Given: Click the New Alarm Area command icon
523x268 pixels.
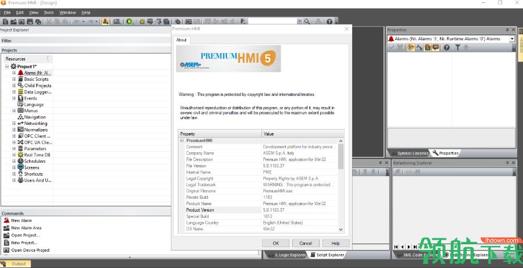Looking at the screenshot, I should click(6, 228).
